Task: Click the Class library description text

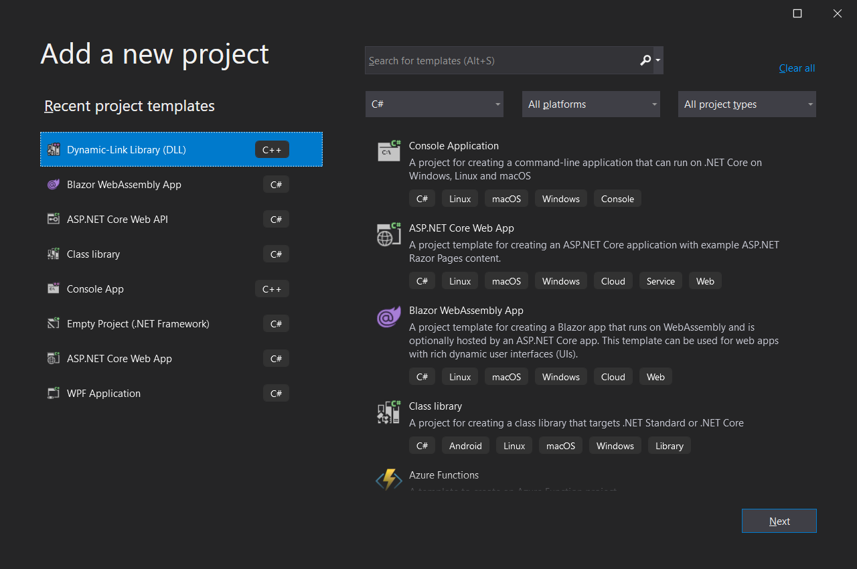Action: coord(576,423)
